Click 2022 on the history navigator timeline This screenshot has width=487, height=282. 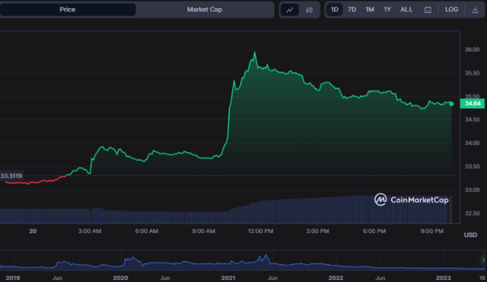click(336, 278)
